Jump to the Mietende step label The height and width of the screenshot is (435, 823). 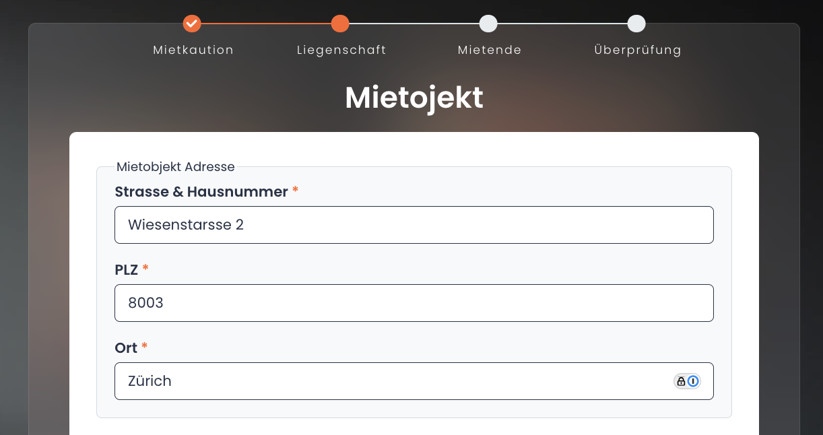490,50
